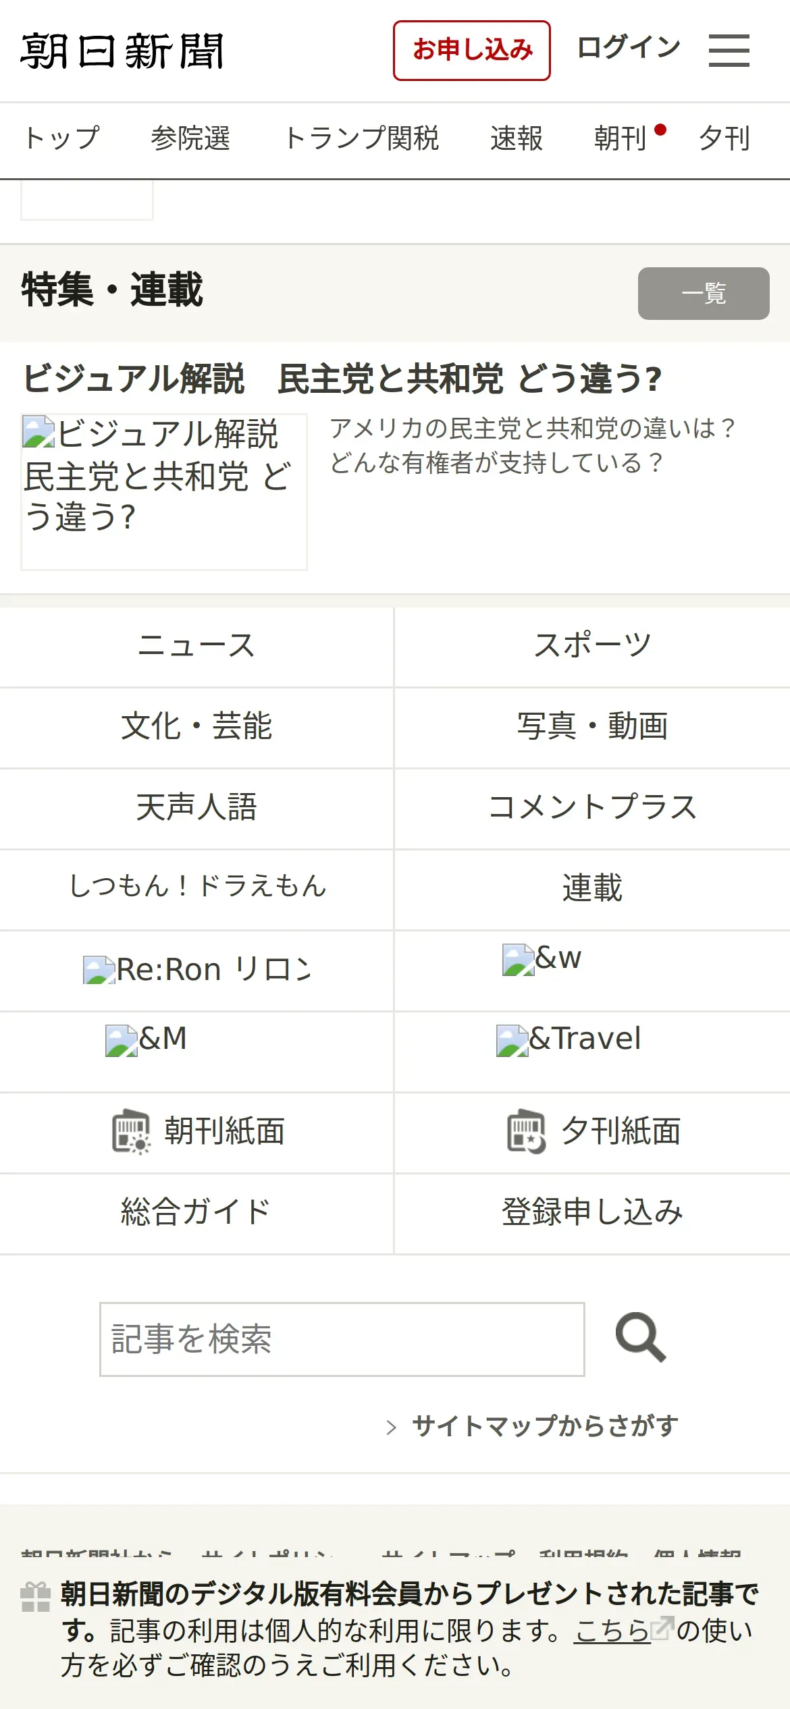Open the Re:Ron logo link
The image size is (790, 1709).
pyautogui.click(x=196, y=970)
